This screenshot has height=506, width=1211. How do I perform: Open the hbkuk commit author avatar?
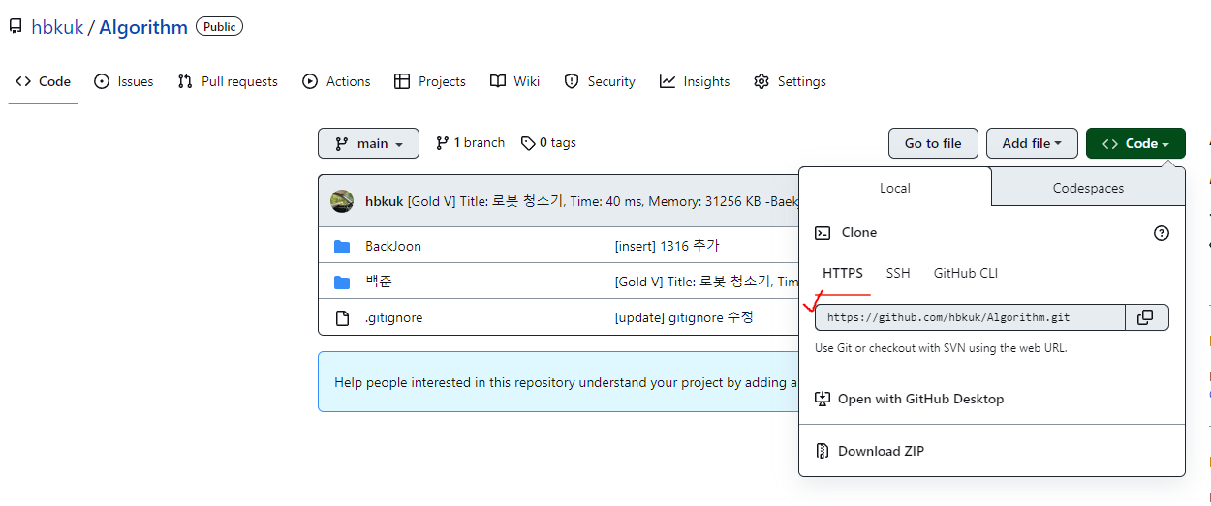click(342, 201)
